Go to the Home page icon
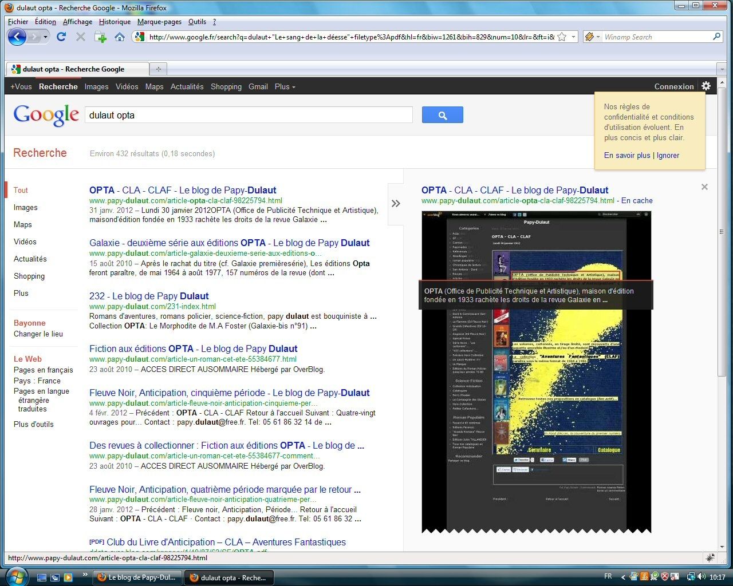Screen dimensions: 733x586 pos(120,37)
